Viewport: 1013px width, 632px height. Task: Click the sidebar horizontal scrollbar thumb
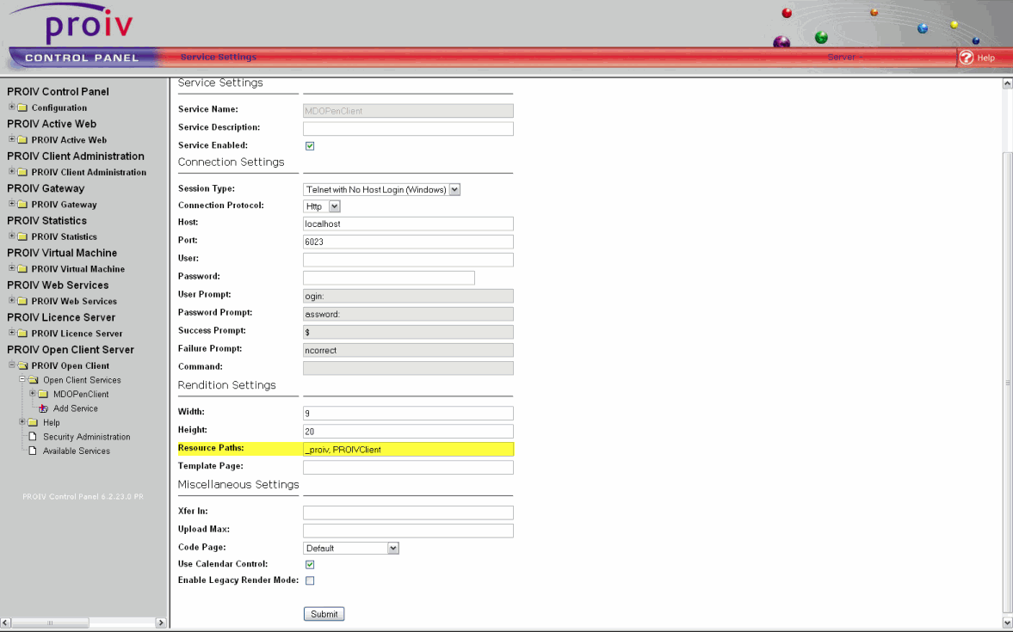tap(50, 623)
